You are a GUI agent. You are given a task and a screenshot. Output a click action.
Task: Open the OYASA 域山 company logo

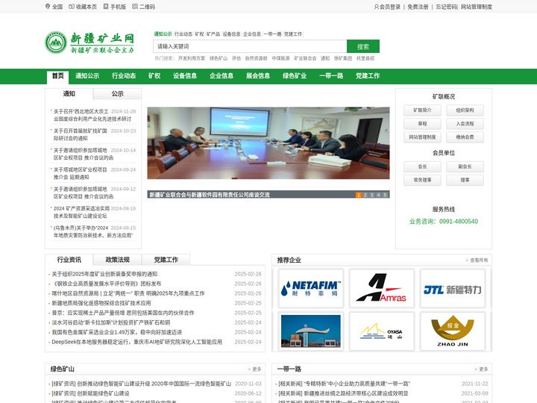[382, 331]
